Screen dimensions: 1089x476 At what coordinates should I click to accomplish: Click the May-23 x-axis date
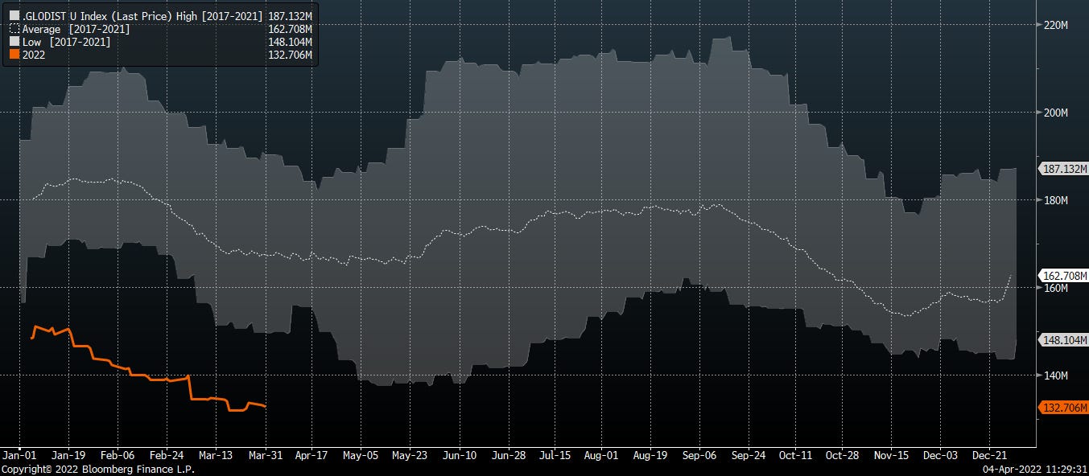[x=409, y=456]
